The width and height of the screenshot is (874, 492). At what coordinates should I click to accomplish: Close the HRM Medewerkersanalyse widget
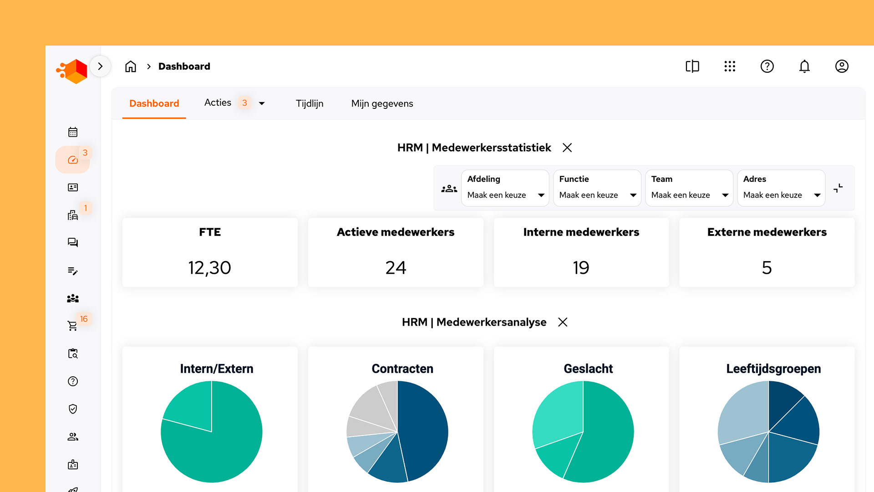tap(563, 322)
